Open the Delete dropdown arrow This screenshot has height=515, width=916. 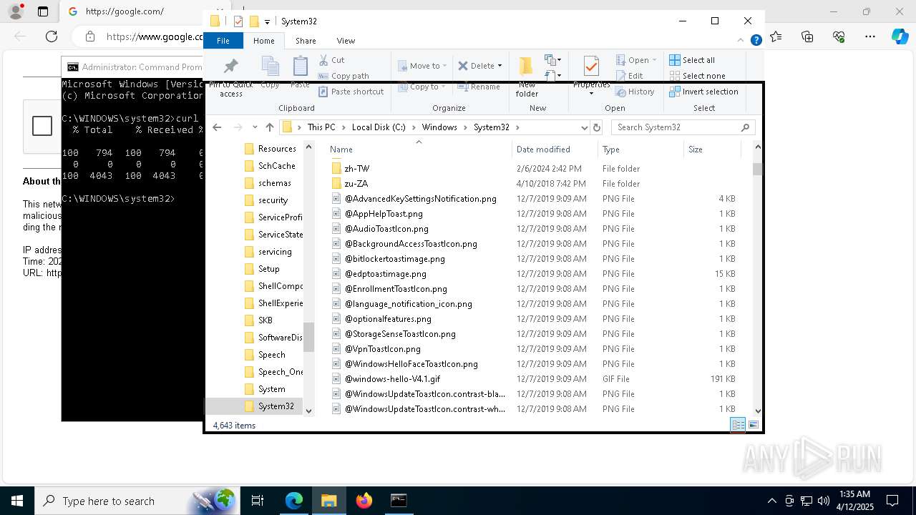pyautogui.click(x=500, y=66)
